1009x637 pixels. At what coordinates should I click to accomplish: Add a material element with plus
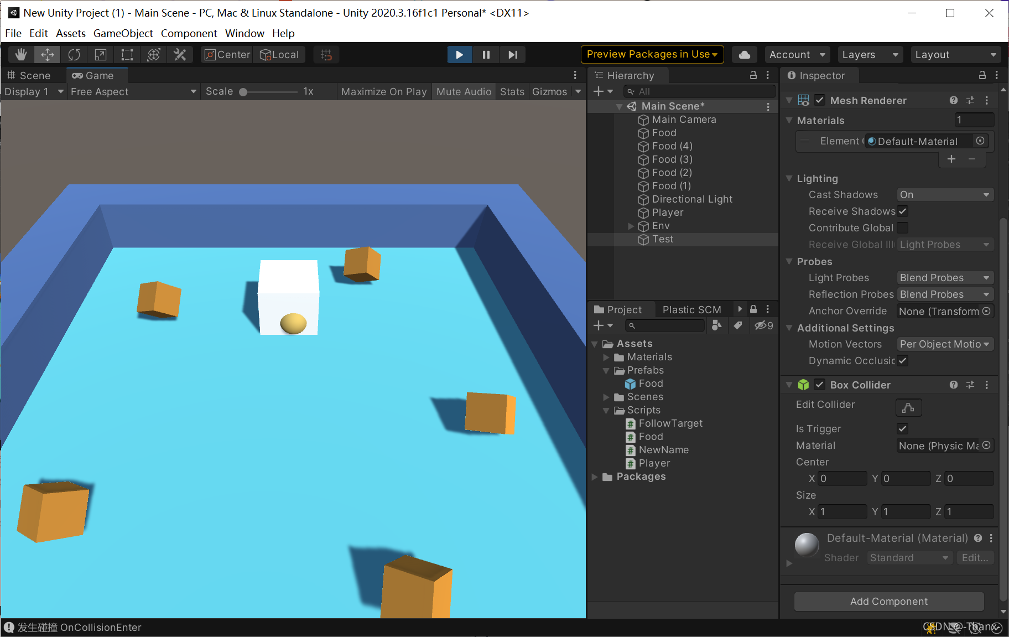point(951,159)
